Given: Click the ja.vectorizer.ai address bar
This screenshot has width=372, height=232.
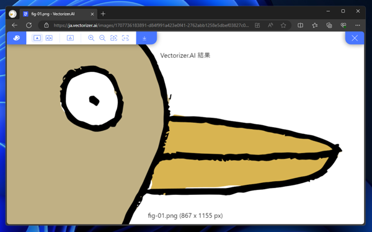Looking at the screenshot, I should point(151,25).
